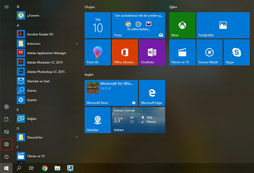The height and width of the screenshot is (173, 254).
Task: Launch the Skype tile
Action: [237, 52]
